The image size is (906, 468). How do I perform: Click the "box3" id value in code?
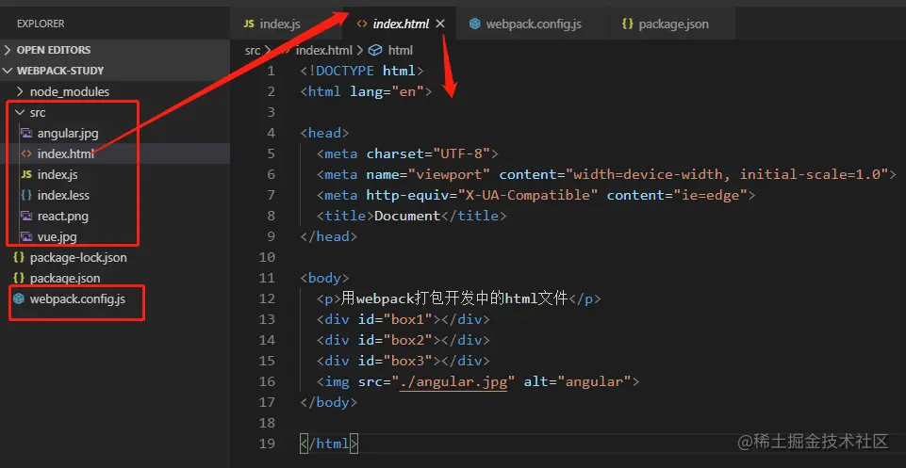[x=408, y=361]
